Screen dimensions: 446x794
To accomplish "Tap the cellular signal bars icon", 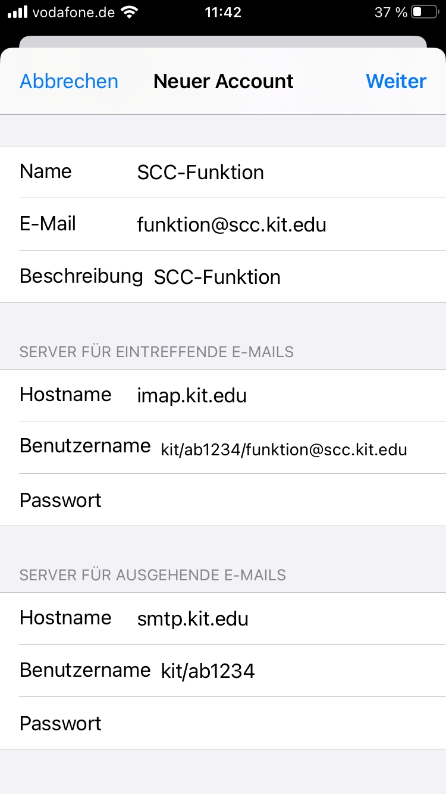I will (18, 12).
